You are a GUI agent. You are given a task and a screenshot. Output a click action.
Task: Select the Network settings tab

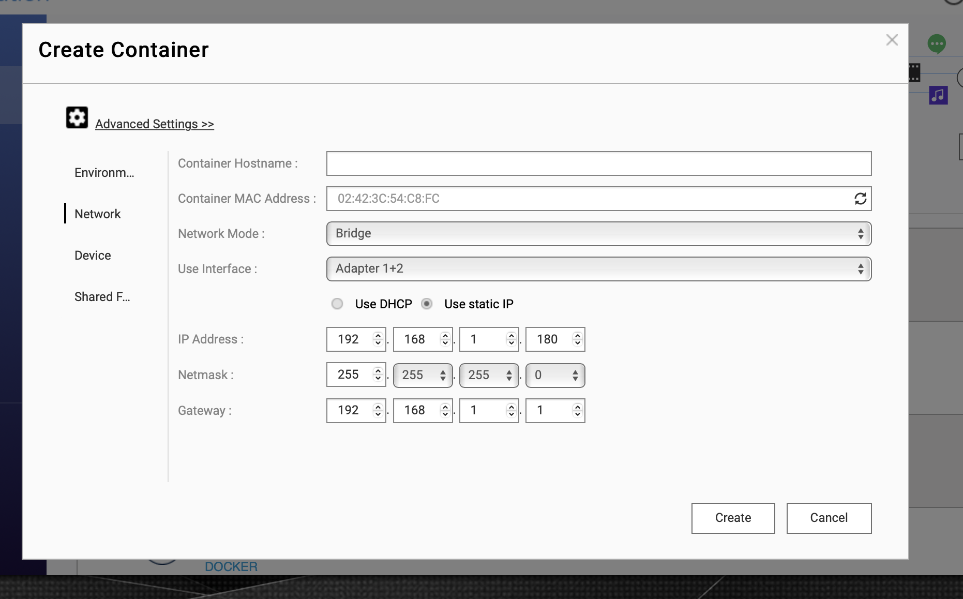(97, 214)
